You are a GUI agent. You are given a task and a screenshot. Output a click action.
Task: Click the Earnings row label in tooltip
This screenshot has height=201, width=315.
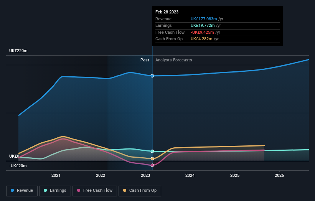pyautogui.click(x=163, y=25)
